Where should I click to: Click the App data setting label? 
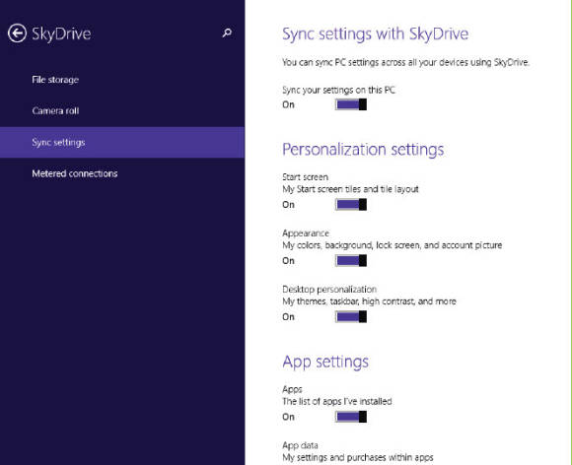pos(300,445)
